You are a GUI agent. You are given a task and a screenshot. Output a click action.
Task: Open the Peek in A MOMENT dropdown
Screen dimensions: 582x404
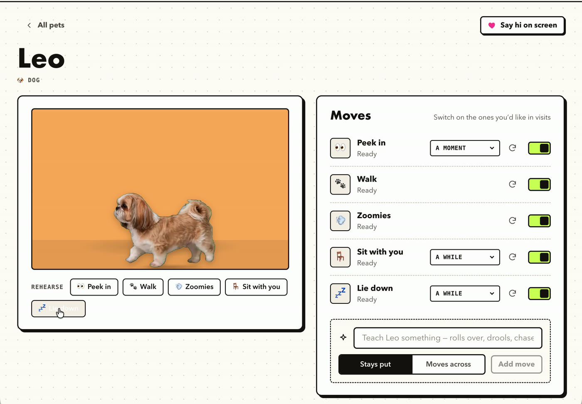(x=465, y=148)
